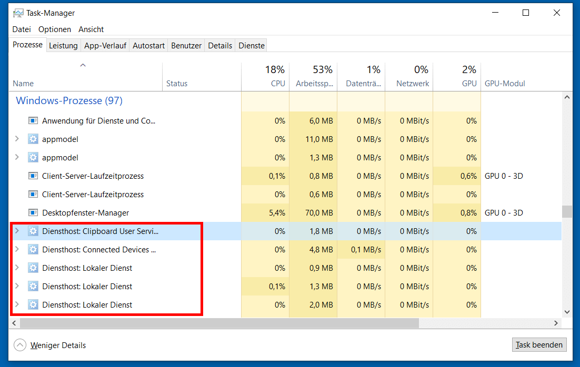Select Diensthost: Connected Devices process name

click(99, 250)
